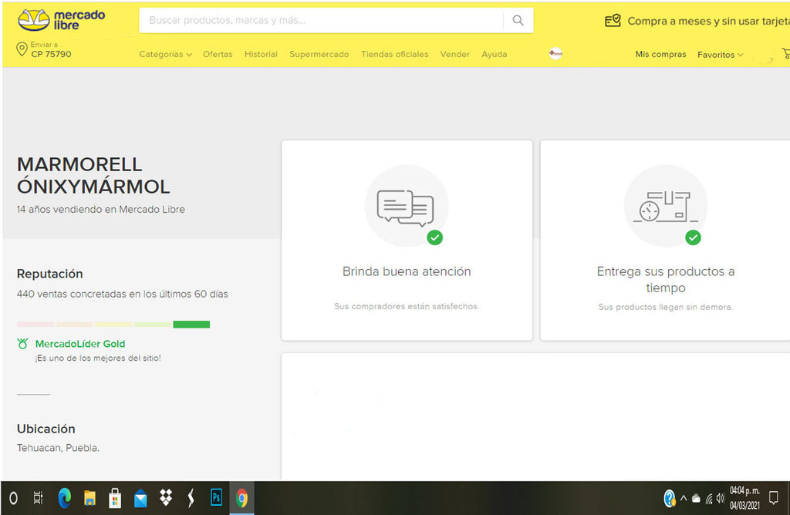Click the card and shield promo icon
Screen dimensions: 790x515
point(613,21)
